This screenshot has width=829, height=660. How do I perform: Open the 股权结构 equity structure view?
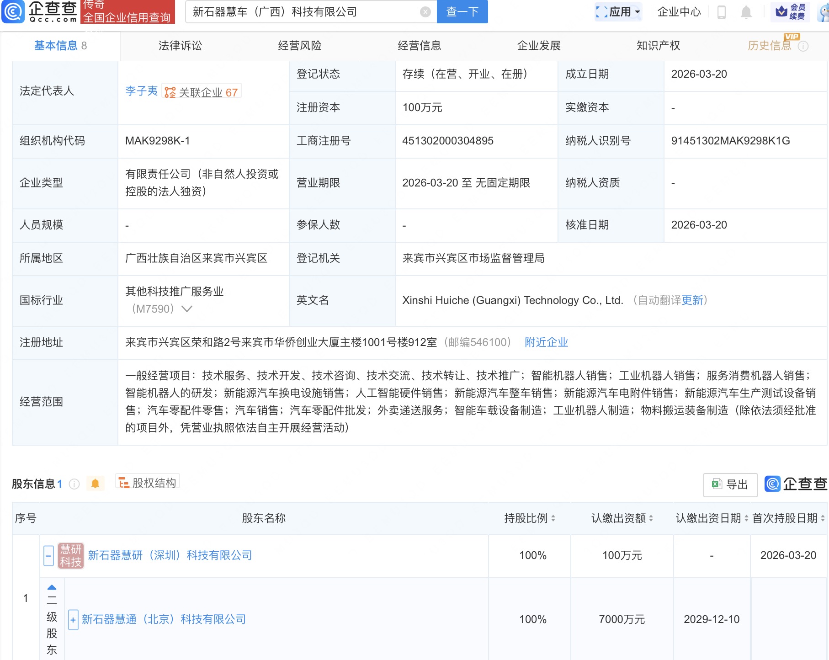(x=147, y=483)
